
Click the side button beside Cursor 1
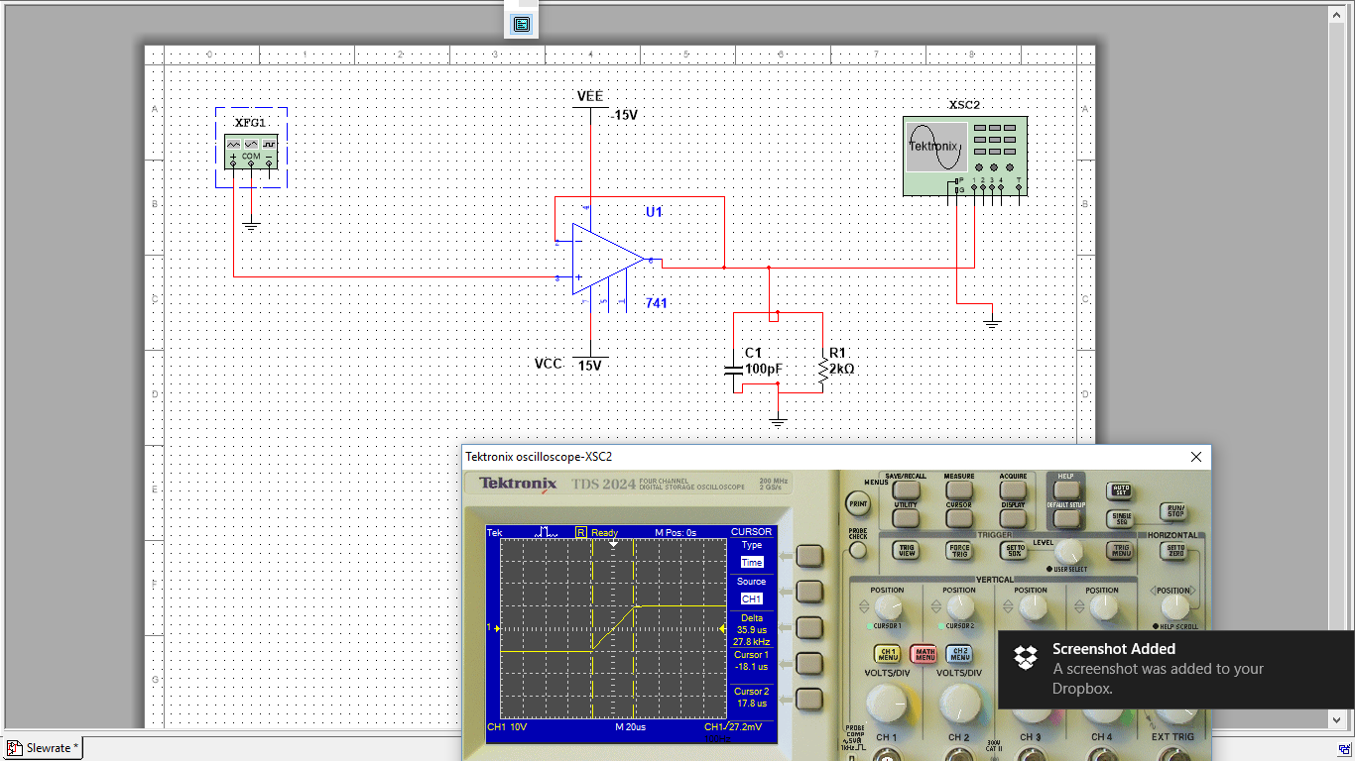click(810, 663)
